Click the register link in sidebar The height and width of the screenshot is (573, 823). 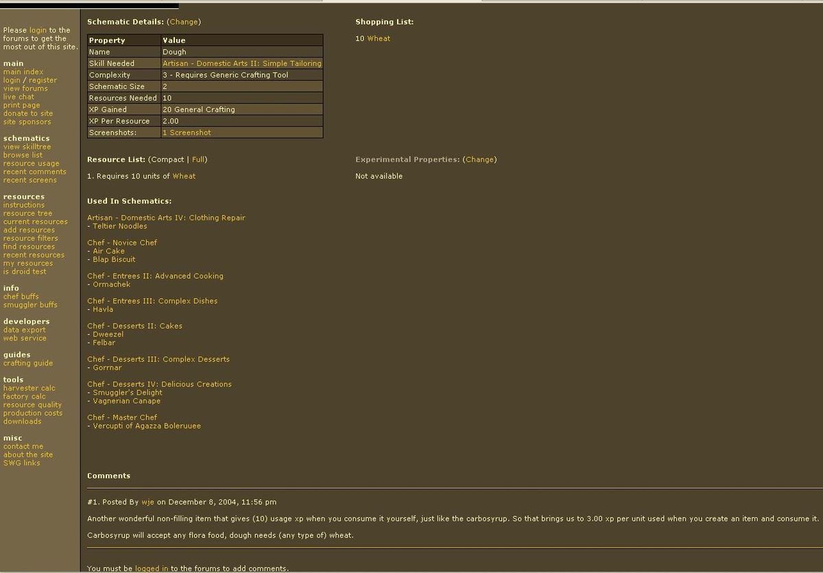click(43, 80)
